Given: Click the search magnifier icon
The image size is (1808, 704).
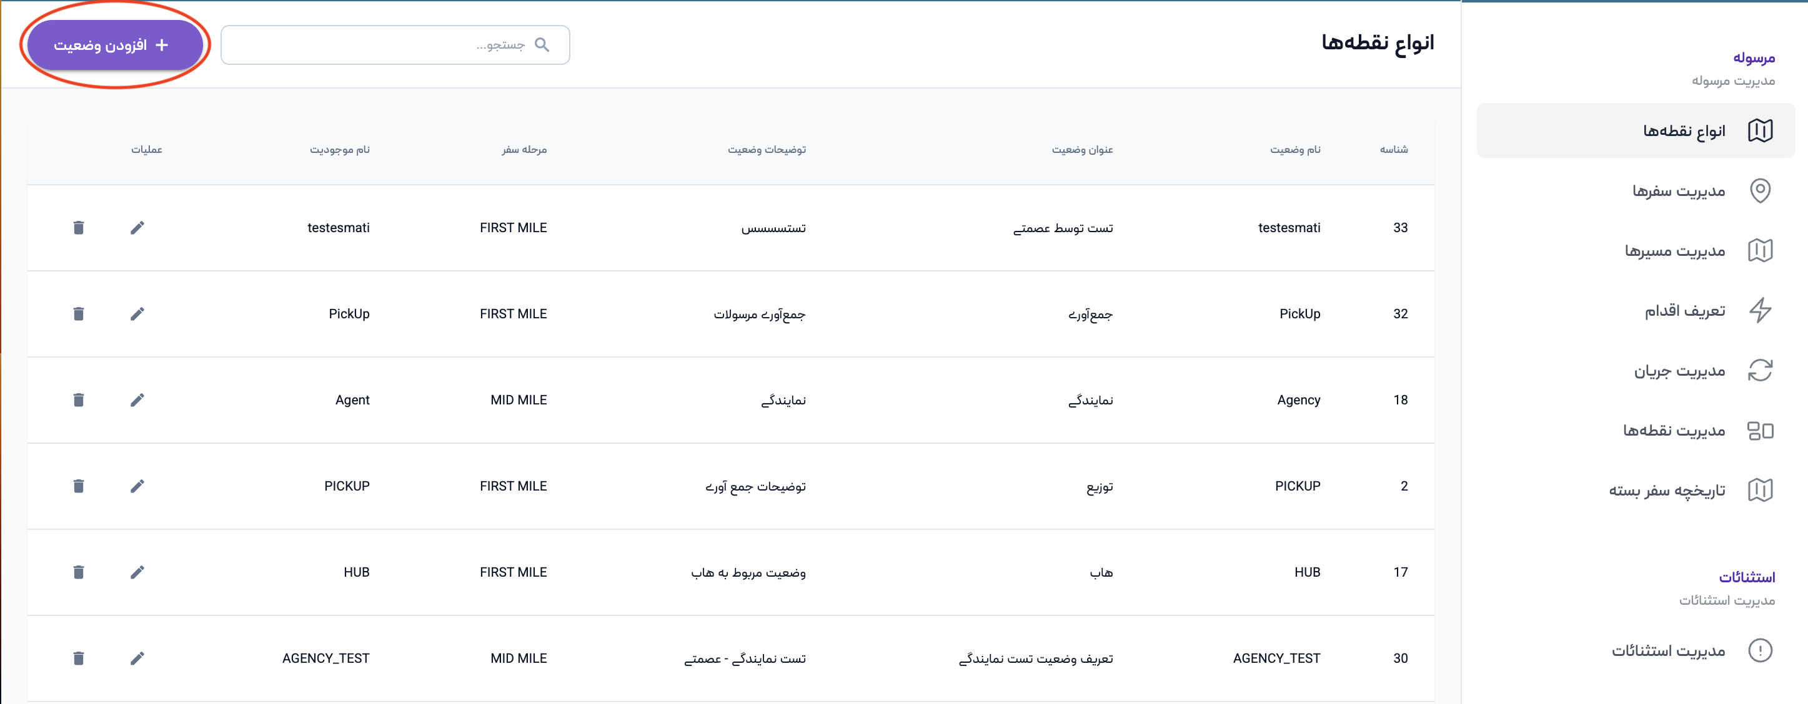Looking at the screenshot, I should 541,45.
